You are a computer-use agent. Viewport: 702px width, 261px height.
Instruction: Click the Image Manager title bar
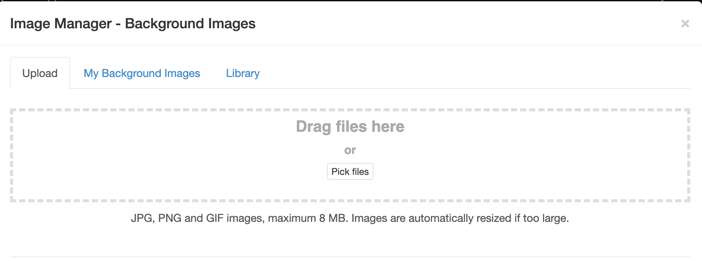[134, 23]
